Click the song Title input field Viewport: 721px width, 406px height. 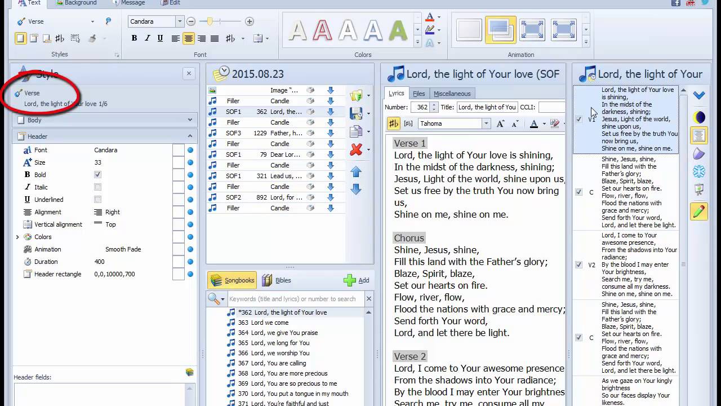pos(487,107)
